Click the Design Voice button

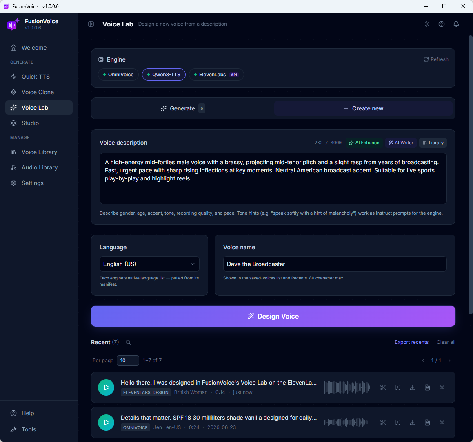[x=273, y=316]
